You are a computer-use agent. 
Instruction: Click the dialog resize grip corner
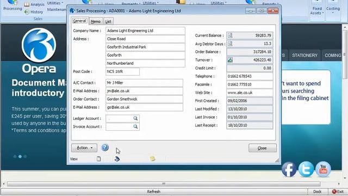[277, 161]
